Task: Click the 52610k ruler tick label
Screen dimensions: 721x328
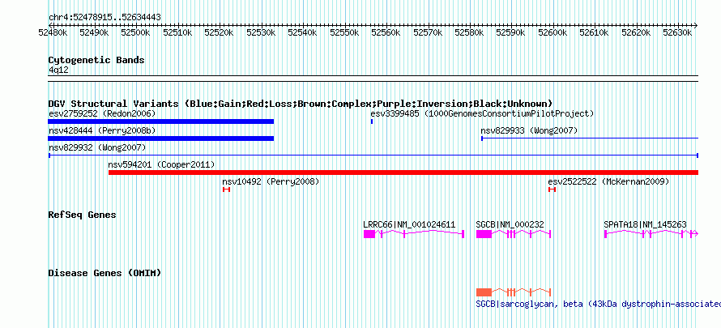Action: pos(595,32)
